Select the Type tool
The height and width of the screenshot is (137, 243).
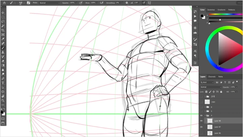(3, 83)
